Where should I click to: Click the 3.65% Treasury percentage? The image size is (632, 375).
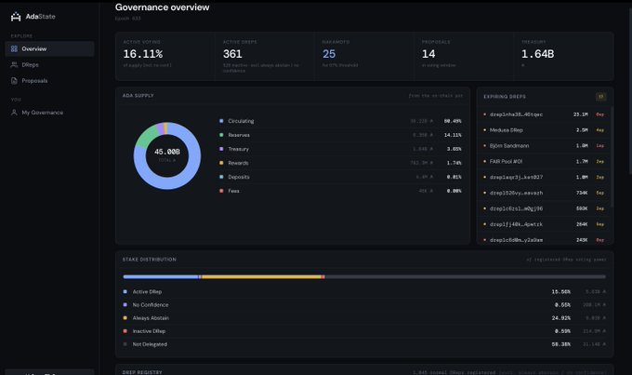454,149
